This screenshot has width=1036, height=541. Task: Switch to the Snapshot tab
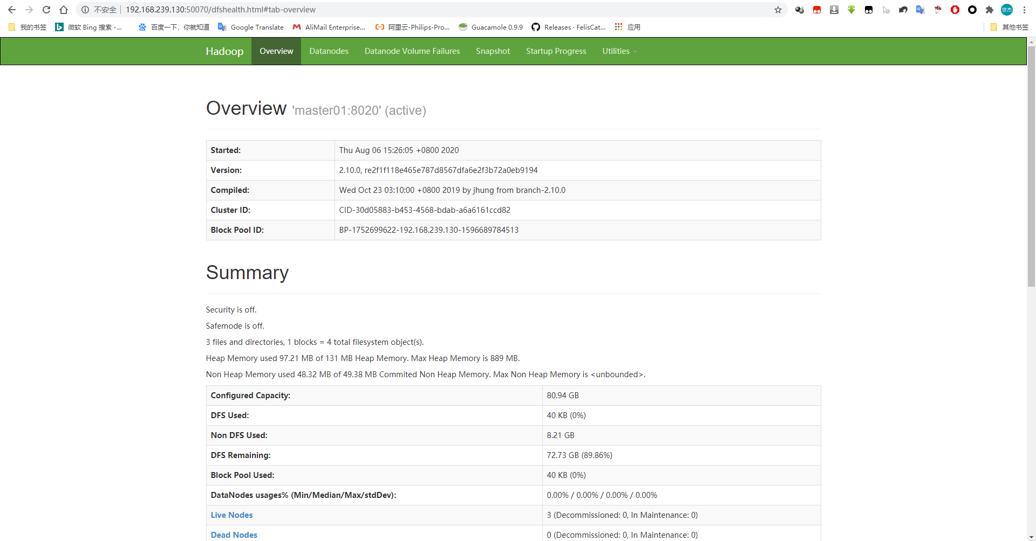point(493,51)
